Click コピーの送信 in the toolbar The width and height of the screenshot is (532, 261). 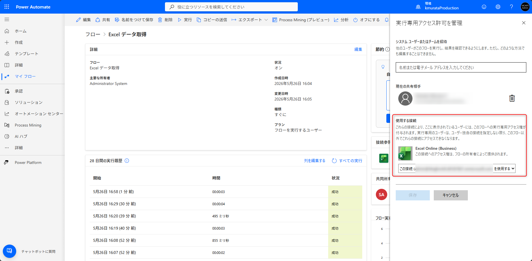(x=212, y=20)
